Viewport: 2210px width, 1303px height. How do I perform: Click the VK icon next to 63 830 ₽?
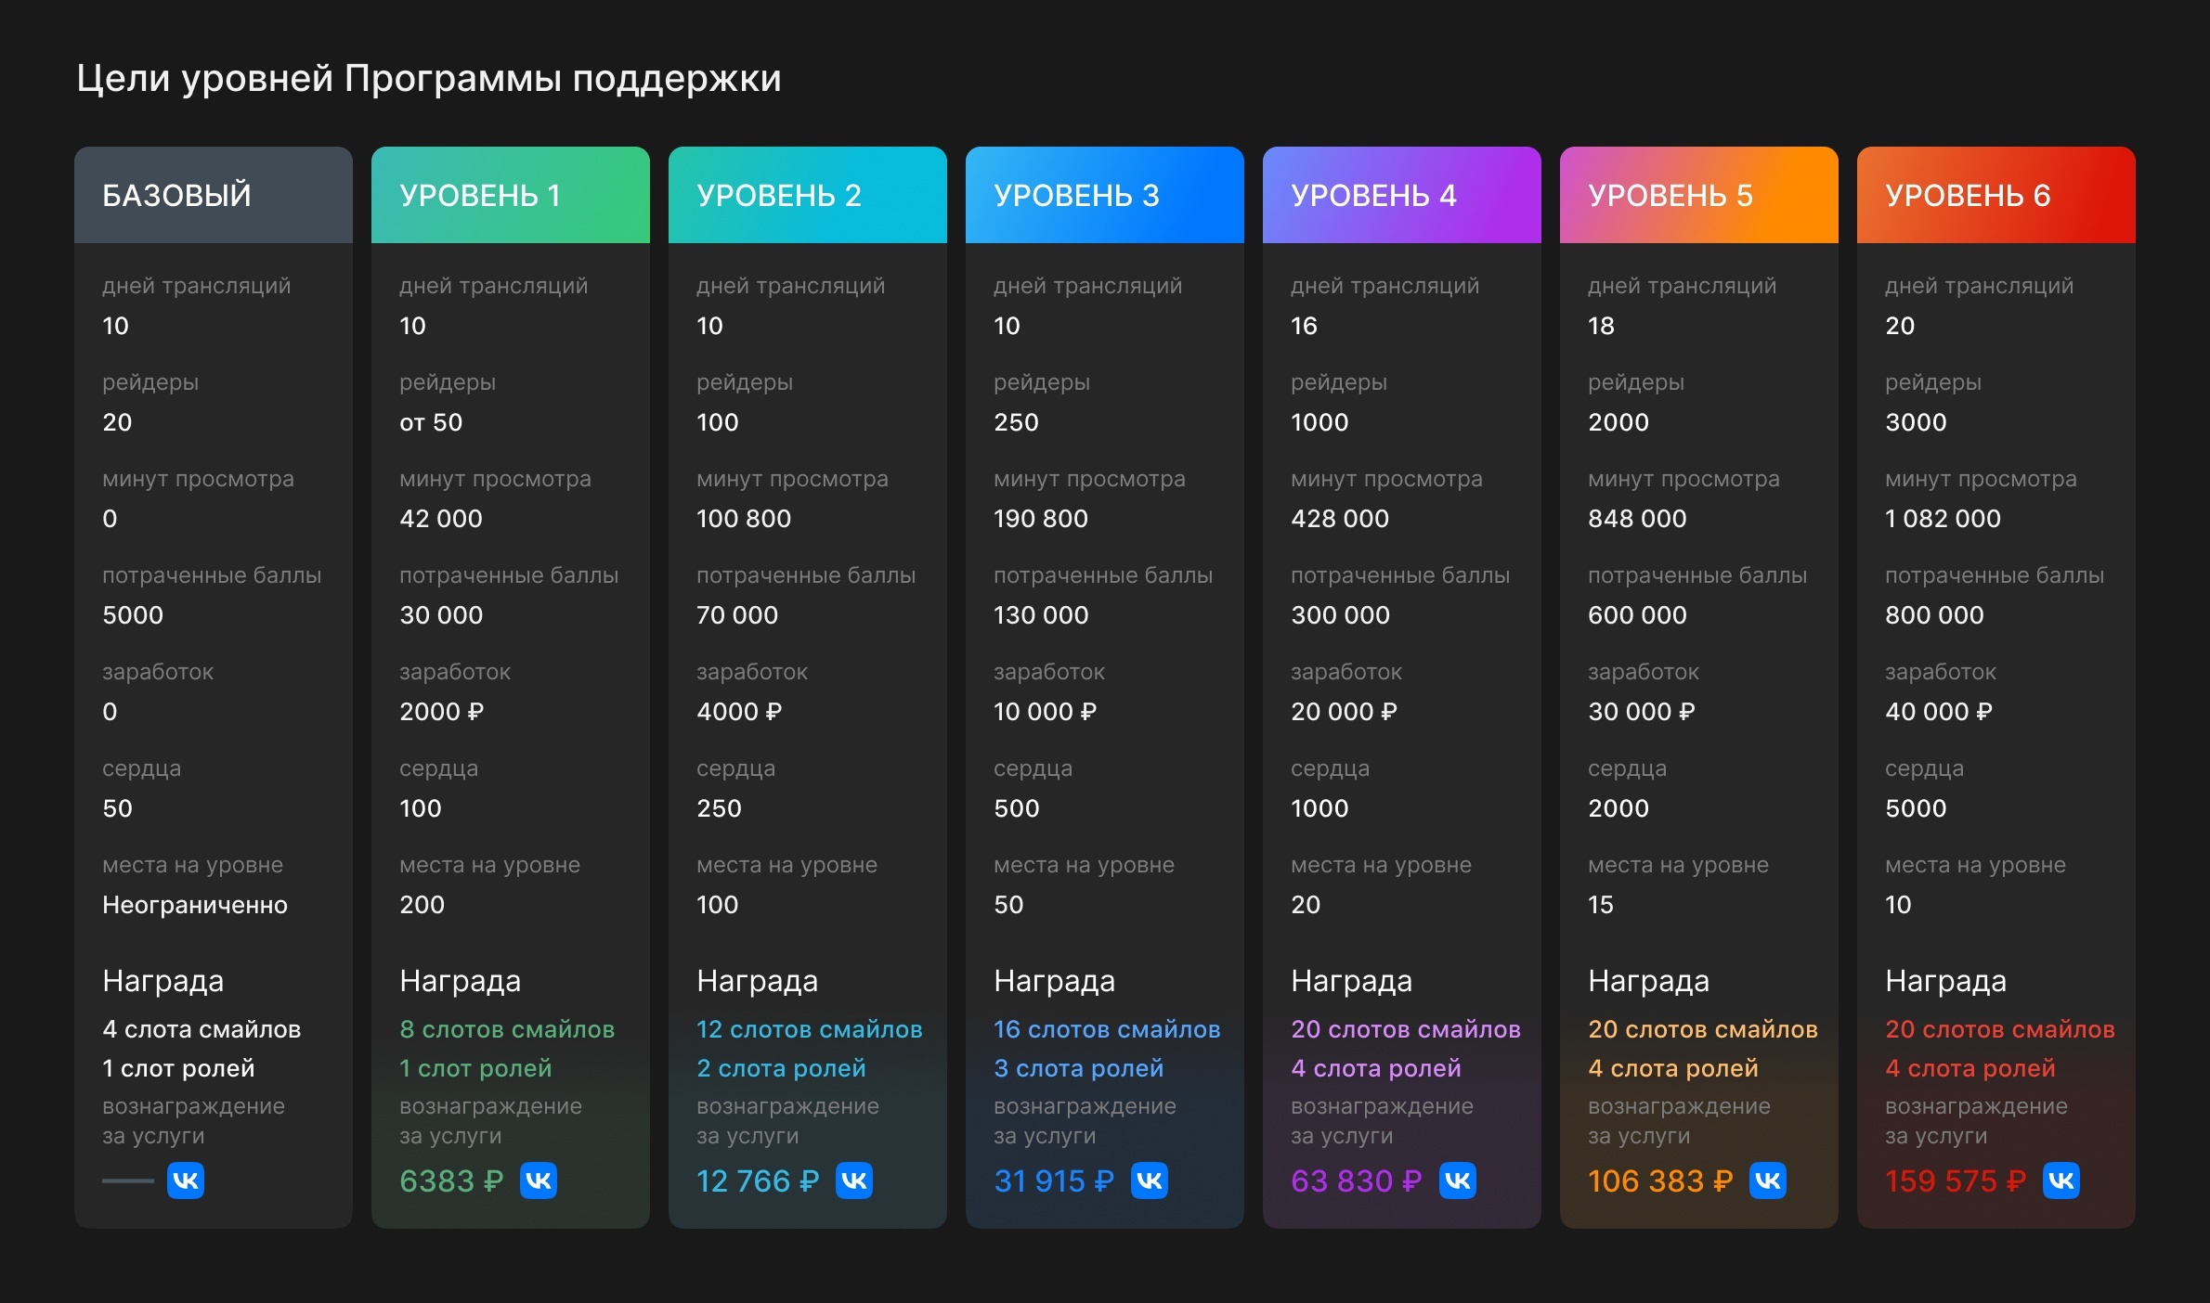[1458, 1180]
